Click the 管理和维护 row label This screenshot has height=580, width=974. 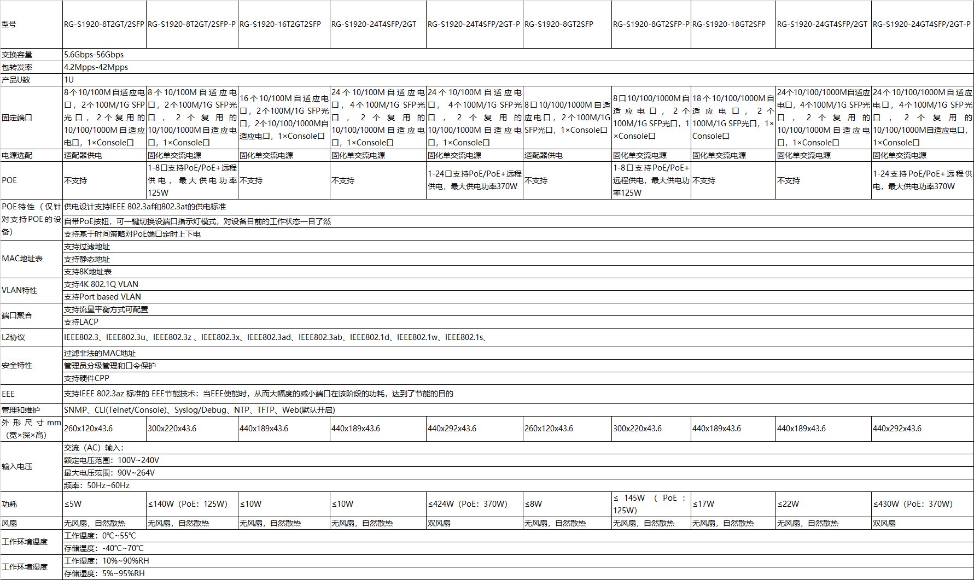21,410
